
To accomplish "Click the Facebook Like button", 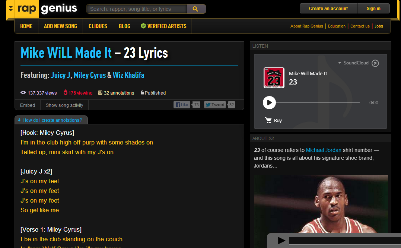I will pos(182,105).
